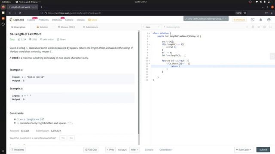Bookmark this page with star icon
Image resolution: width=275 pixels, height=154 pixels.
[244, 13]
